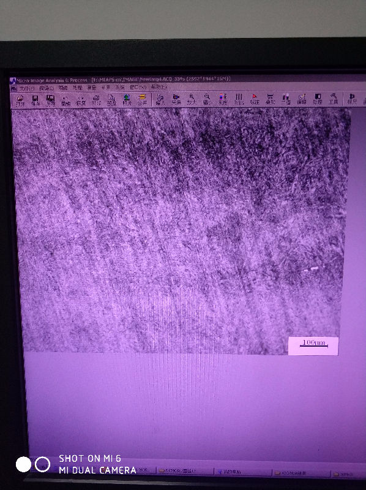Click the 打开 (Open) toolbar icon
Image resolution: width=366 pixels, height=490 pixels.
pyautogui.click(x=20, y=100)
